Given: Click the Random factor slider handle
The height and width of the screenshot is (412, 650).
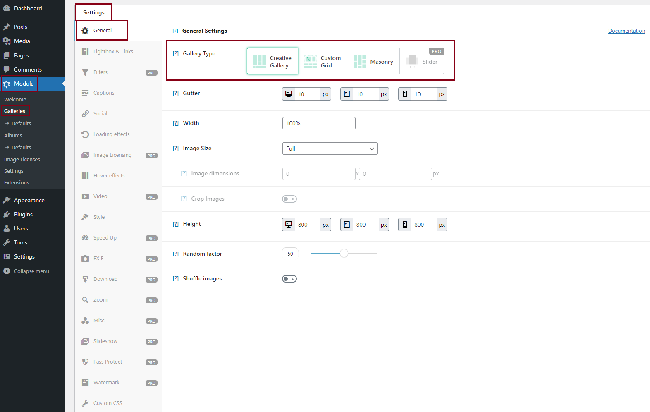Looking at the screenshot, I should pos(344,254).
